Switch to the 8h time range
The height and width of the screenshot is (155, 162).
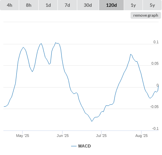tap(29, 5)
